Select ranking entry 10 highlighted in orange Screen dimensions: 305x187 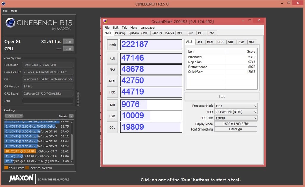tap(37, 151)
